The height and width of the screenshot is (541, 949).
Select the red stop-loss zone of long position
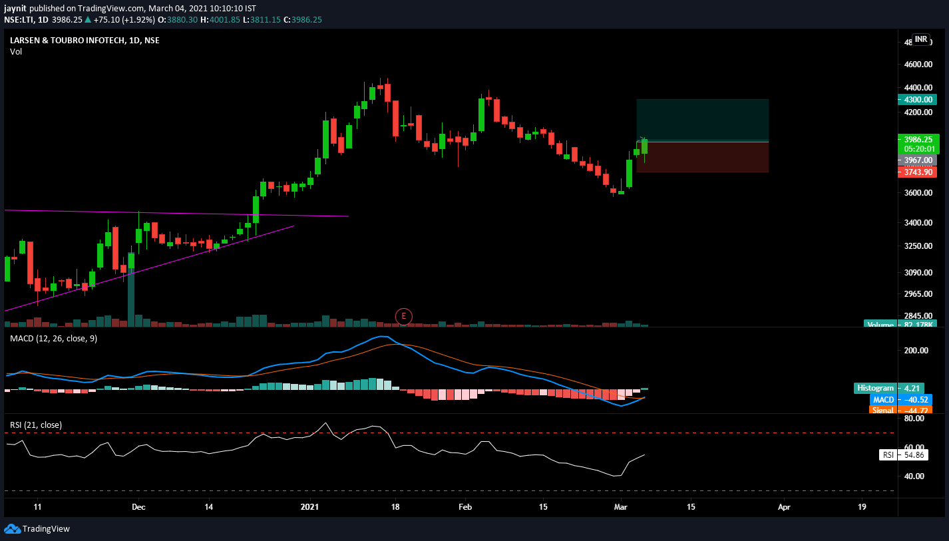click(x=703, y=157)
